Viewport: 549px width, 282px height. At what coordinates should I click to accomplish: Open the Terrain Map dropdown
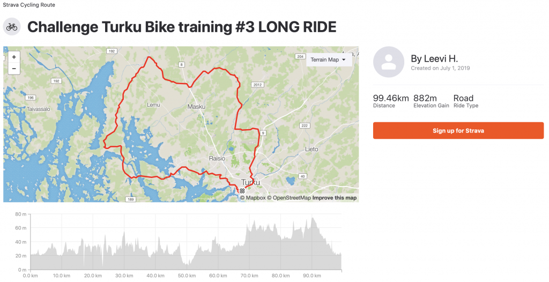328,60
